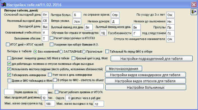This screenshot has width=198, height=110.
Task: Choose the Прописные radio option
Action: [84, 52]
